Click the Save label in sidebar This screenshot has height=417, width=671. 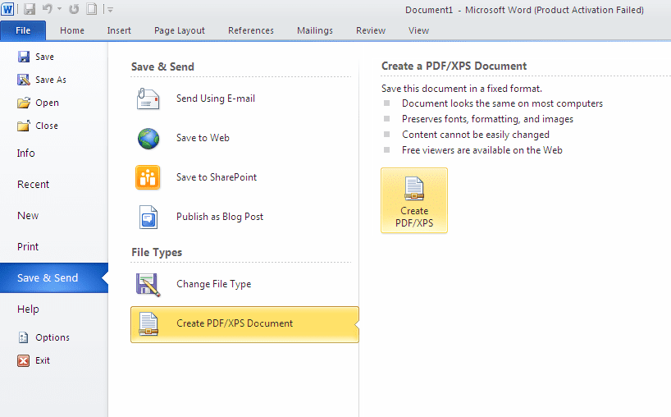coord(44,57)
